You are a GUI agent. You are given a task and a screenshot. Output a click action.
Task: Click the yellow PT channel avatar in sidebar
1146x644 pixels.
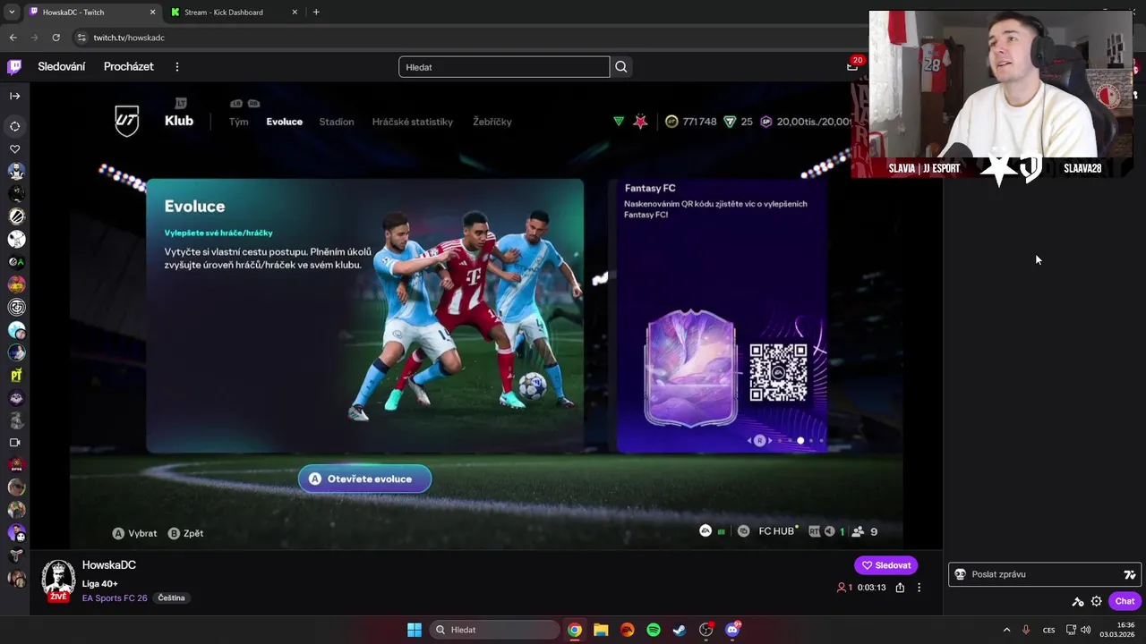pos(16,375)
